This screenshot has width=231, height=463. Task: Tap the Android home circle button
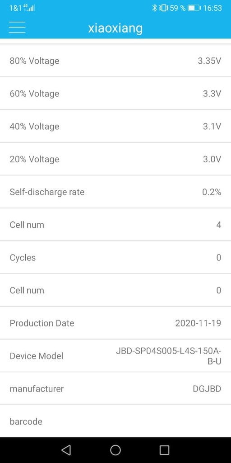115,450
